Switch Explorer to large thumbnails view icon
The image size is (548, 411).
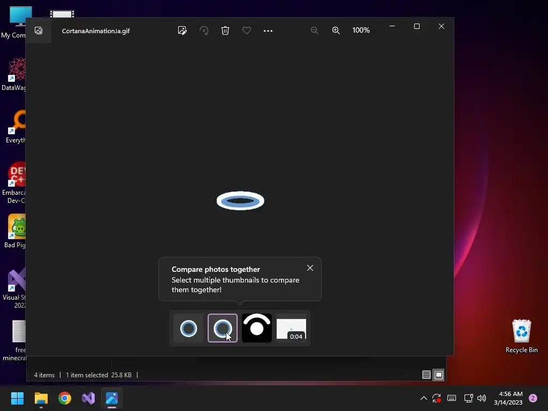(x=439, y=375)
